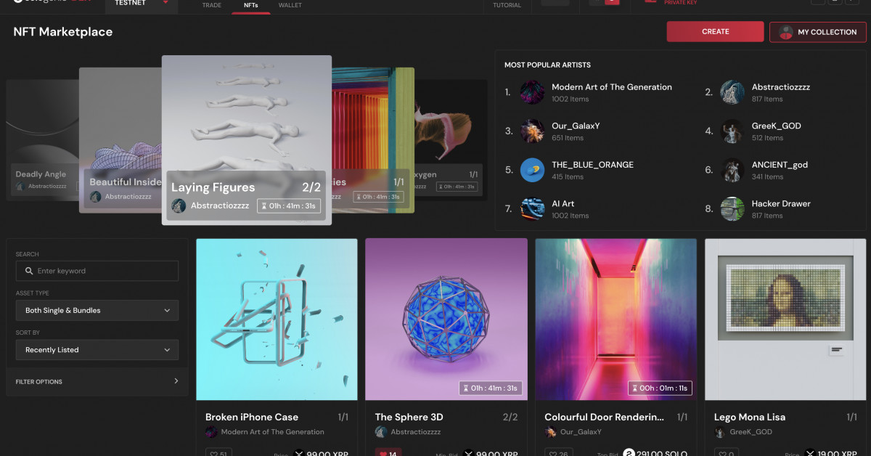Viewport: 871px width, 456px height.
Task: Click Our_GalaxY avatar in popular artists
Action: tap(533, 131)
